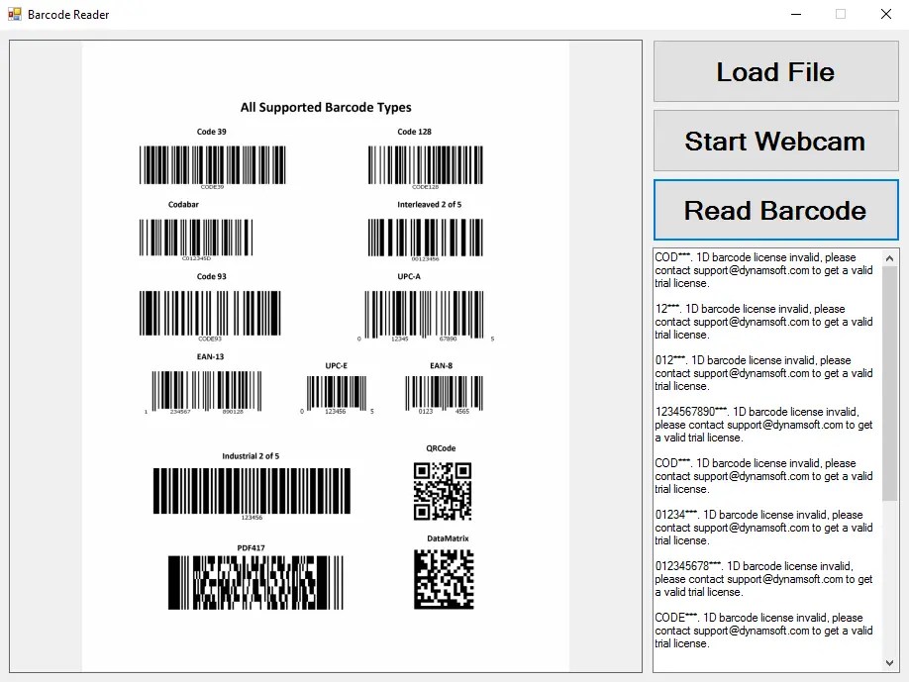Image resolution: width=909 pixels, height=682 pixels.
Task: Select the DataMatrix sample image
Action: click(x=444, y=578)
